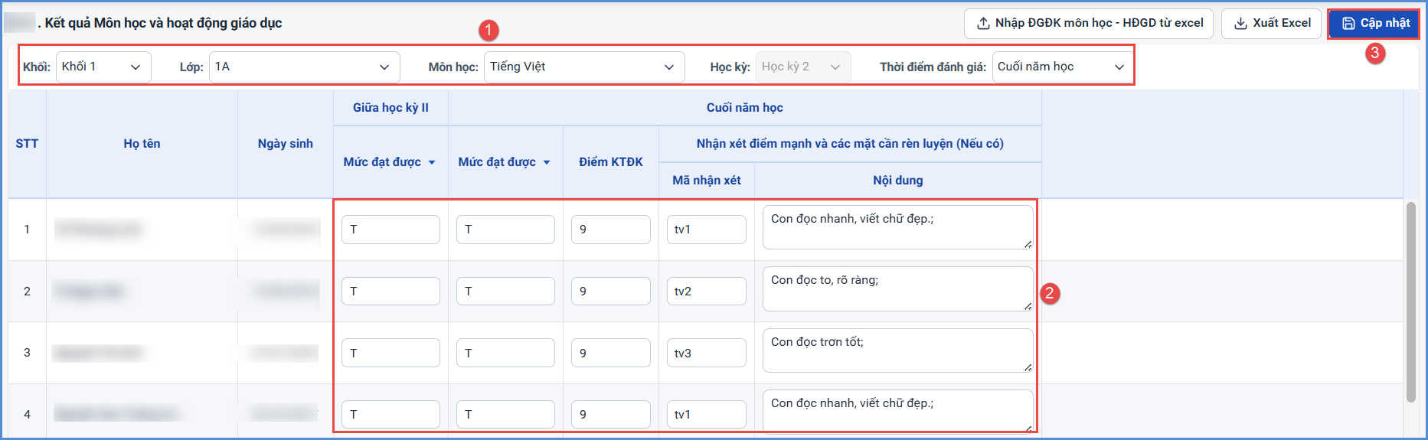Focus the Mã nhận xét field tv2

click(707, 292)
